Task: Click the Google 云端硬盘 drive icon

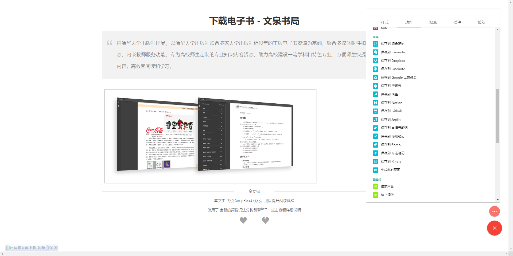Action: coord(375,77)
